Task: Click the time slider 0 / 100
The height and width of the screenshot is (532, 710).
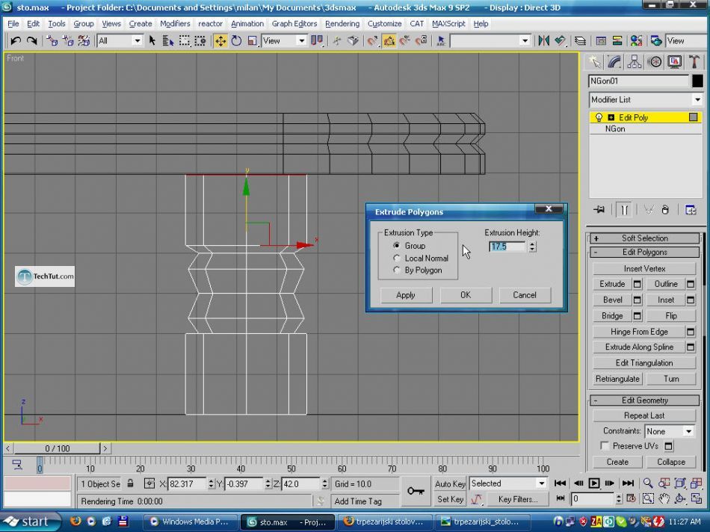Action: 57,448
